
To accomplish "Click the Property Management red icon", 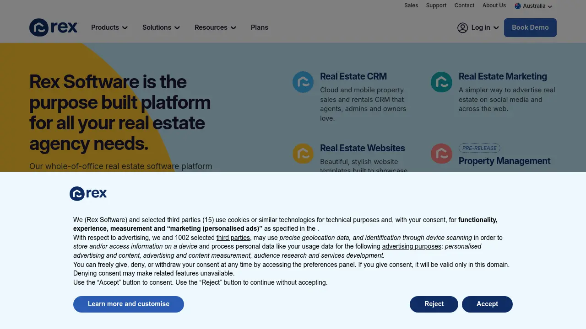I will pos(441,154).
